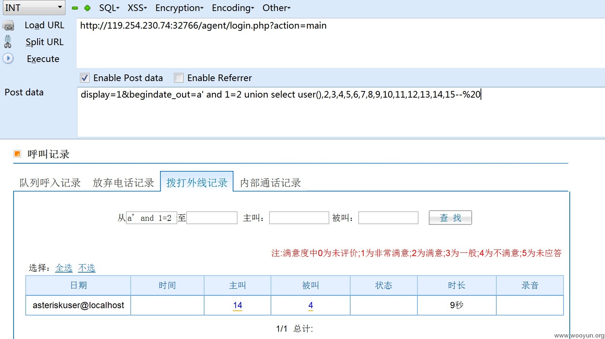Open the SQL menu

[109, 8]
